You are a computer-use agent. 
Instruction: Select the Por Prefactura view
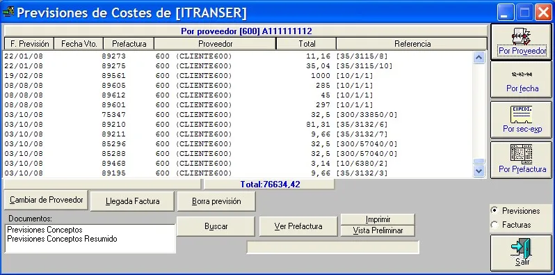[521, 160]
